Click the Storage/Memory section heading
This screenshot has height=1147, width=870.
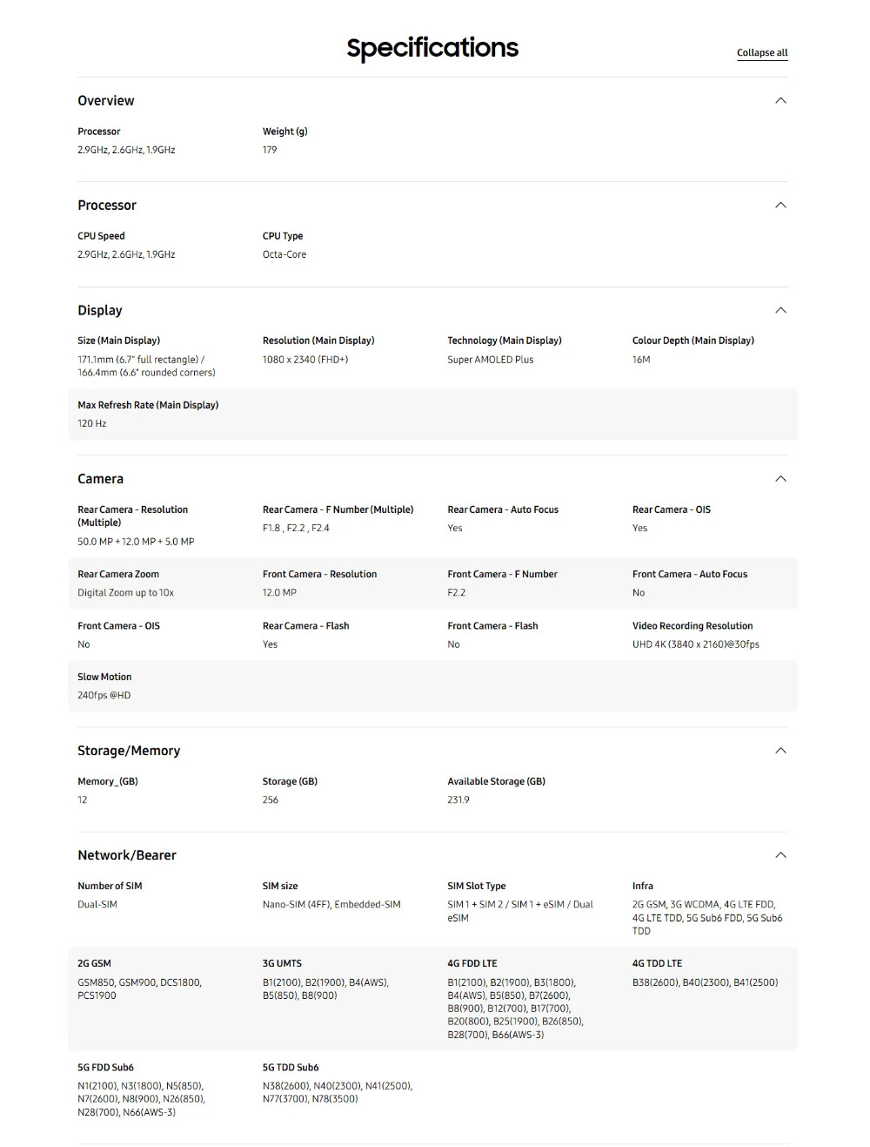click(129, 751)
